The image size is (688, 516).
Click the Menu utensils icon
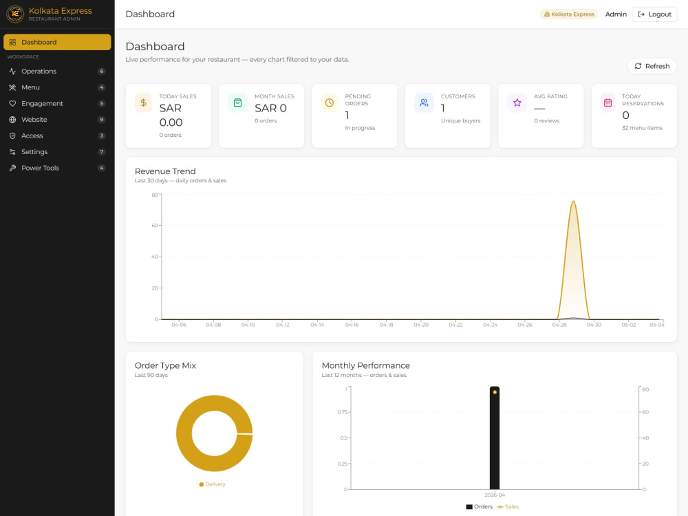(x=12, y=87)
